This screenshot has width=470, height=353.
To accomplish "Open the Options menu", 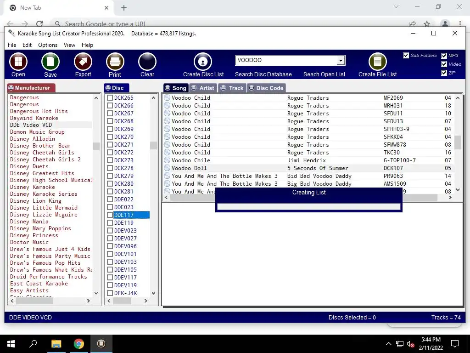I will (48, 45).
